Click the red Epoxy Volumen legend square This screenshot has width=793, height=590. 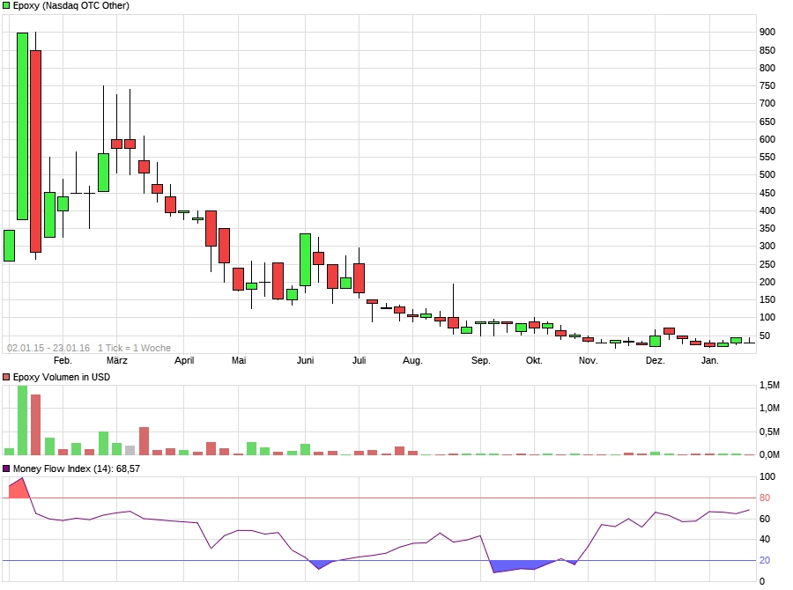pos(6,377)
